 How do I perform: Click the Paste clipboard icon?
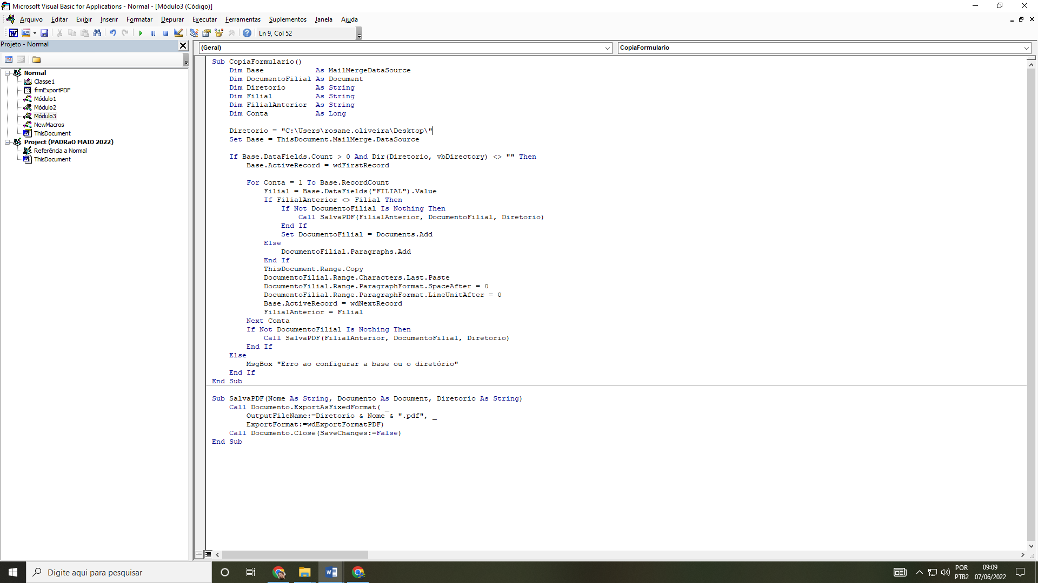[x=84, y=33]
